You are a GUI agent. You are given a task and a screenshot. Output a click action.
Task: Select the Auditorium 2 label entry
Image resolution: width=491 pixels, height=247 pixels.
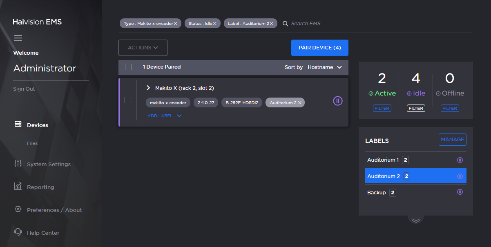point(384,176)
